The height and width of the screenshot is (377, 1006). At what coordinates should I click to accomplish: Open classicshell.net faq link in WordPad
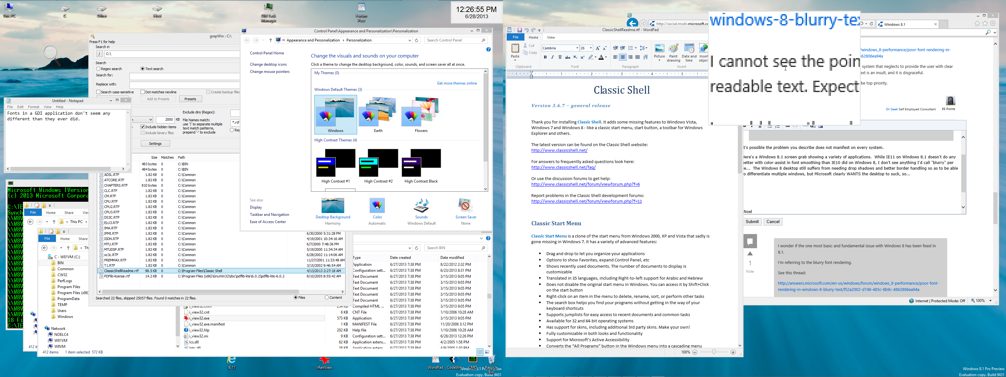click(x=563, y=167)
